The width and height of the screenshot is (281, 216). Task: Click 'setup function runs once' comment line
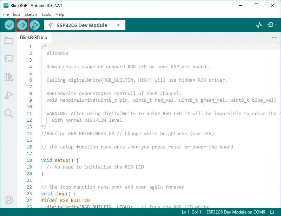coord(137,147)
